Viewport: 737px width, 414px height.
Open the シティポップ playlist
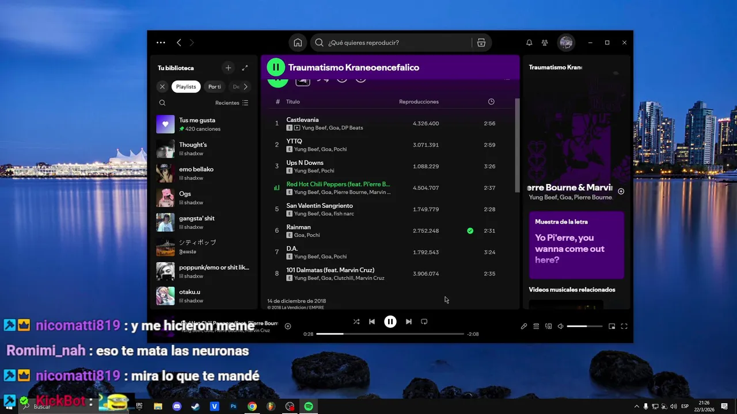click(x=204, y=247)
